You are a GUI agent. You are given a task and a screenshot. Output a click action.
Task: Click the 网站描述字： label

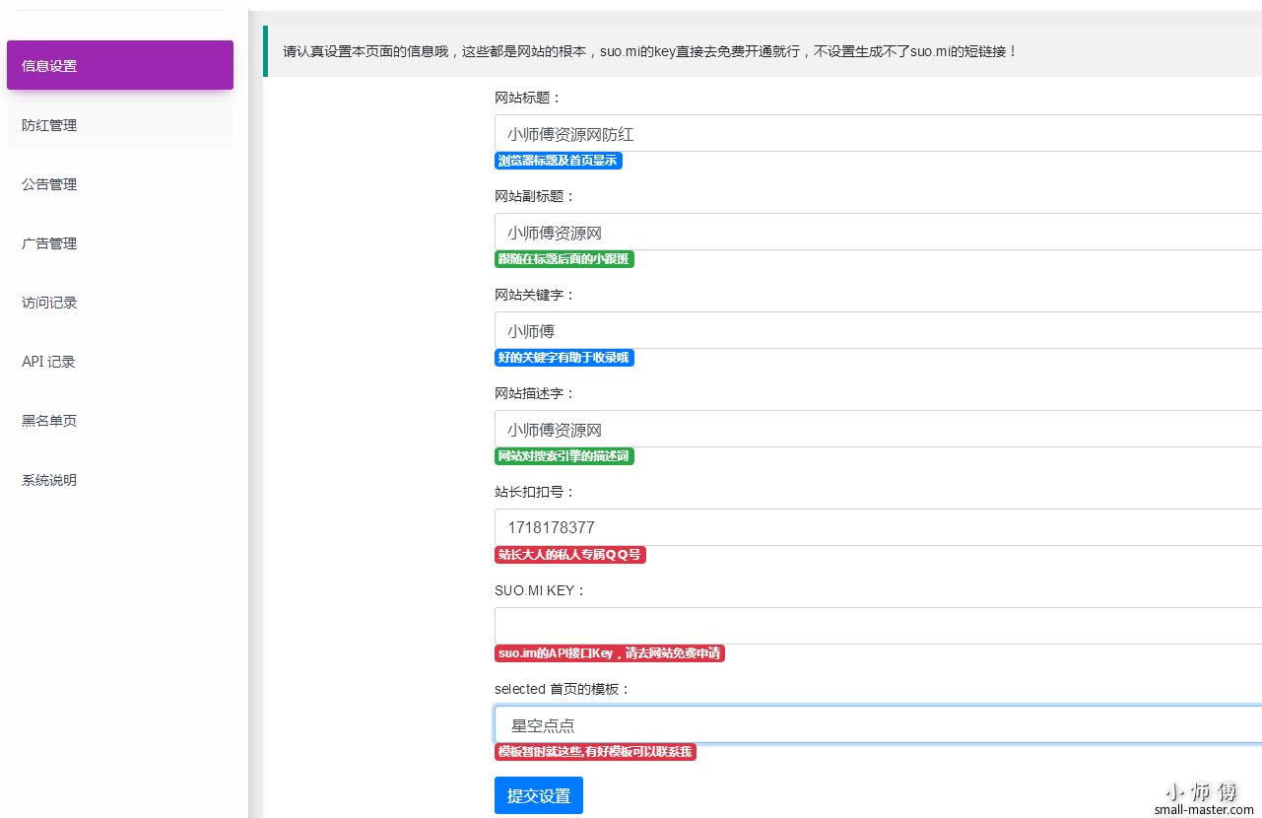(x=535, y=393)
